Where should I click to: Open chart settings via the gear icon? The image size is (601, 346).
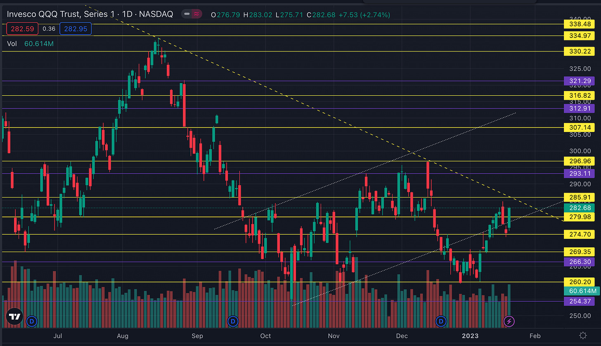pyautogui.click(x=583, y=335)
